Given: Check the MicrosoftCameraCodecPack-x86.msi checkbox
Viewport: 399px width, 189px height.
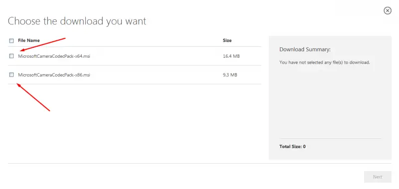Looking at the screenshot, I should 11,75.
